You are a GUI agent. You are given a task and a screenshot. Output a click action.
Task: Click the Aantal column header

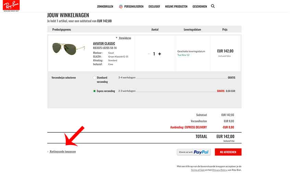coord(155,29)
